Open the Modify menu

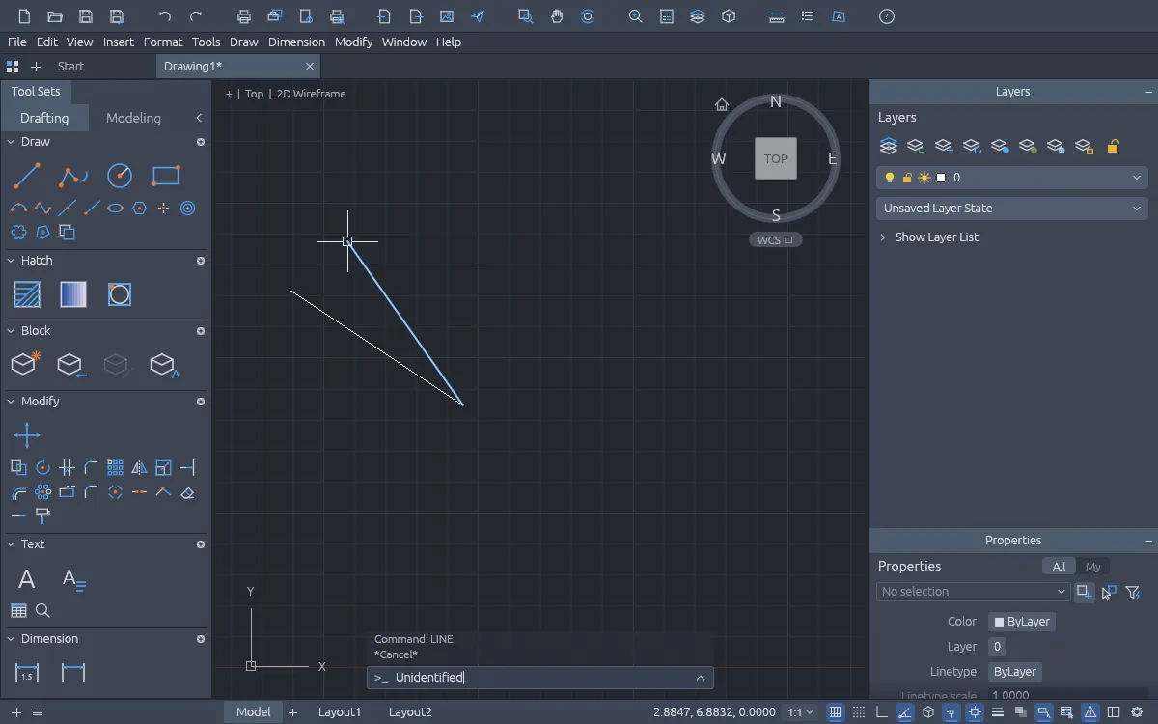pos(353,42)
